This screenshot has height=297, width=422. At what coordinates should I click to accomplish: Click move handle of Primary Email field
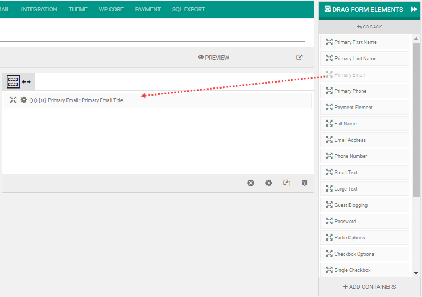[x=13, y=100]
